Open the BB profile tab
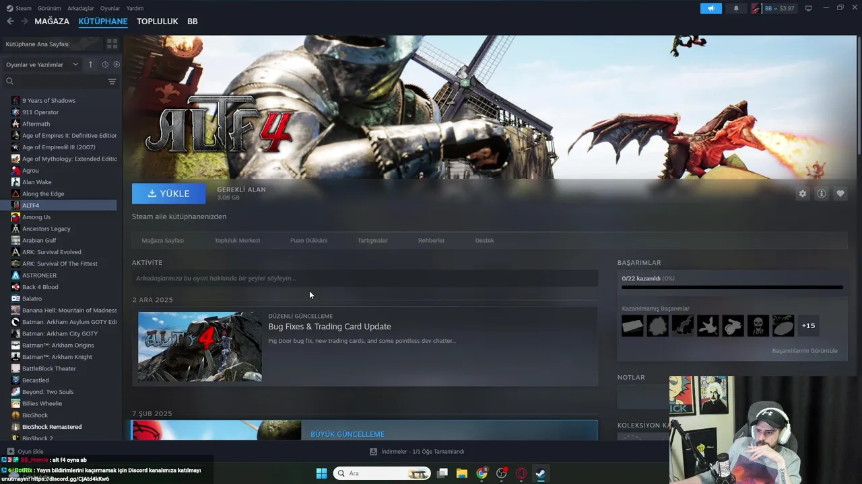 193,22
